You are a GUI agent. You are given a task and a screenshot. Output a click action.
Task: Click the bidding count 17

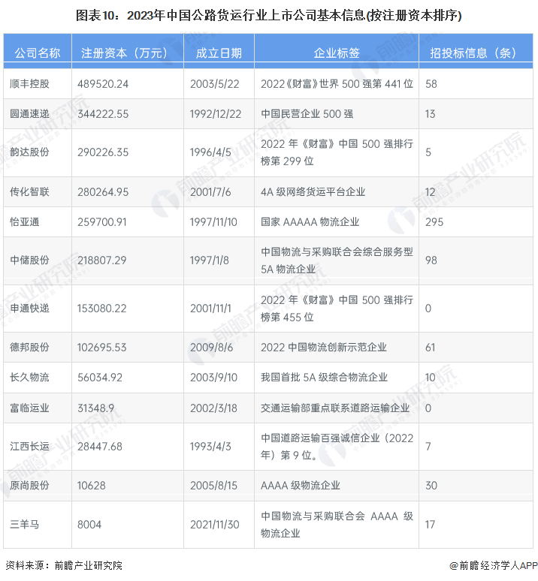pyautogui.click(x=430, y=524)
